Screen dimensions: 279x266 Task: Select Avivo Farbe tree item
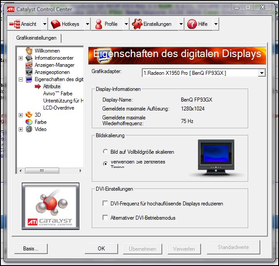point(57,94)
